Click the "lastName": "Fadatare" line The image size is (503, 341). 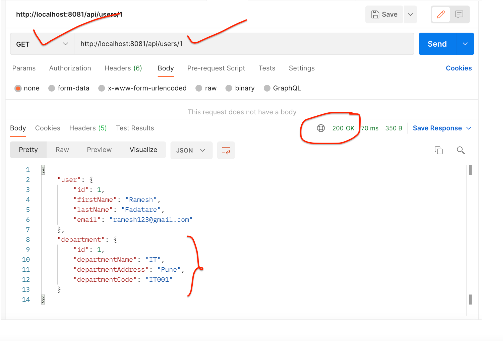coord(119,210)
